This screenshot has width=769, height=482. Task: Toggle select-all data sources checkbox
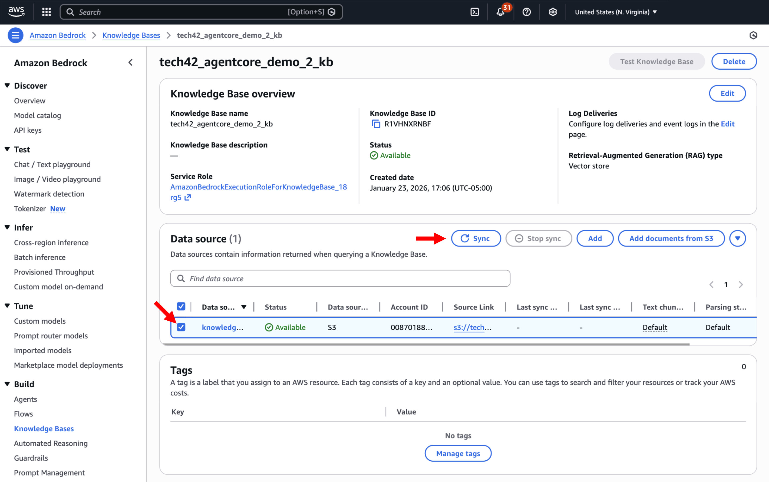click(181, 307)
